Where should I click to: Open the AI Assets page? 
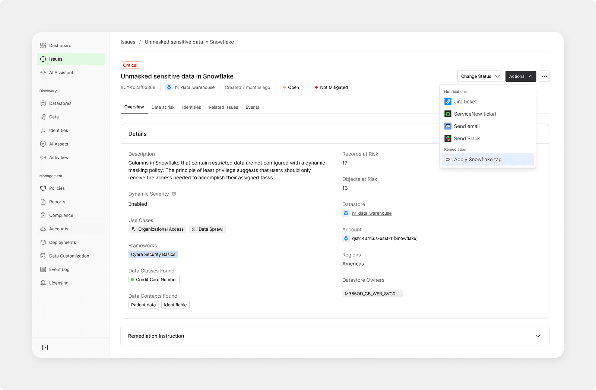[58, 144]
